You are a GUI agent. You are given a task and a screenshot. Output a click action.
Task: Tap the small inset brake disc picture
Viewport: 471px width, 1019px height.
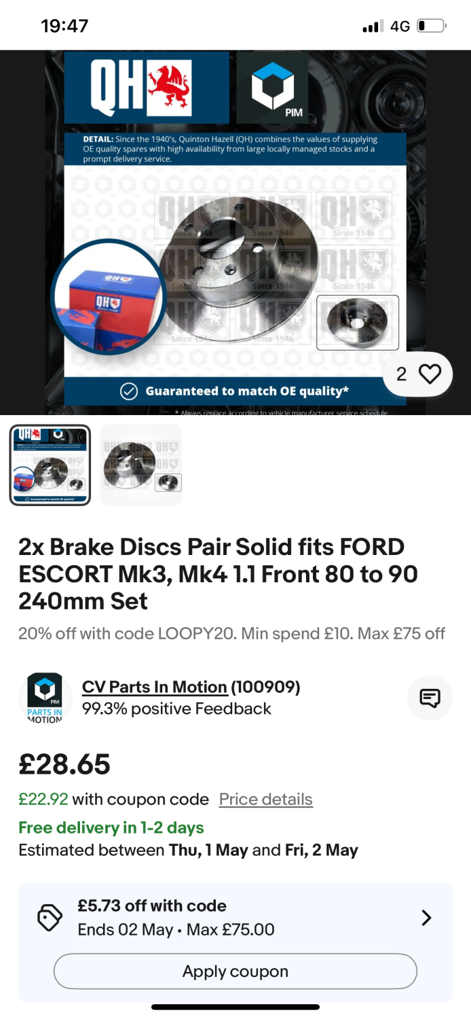click(x=358, y=322)
